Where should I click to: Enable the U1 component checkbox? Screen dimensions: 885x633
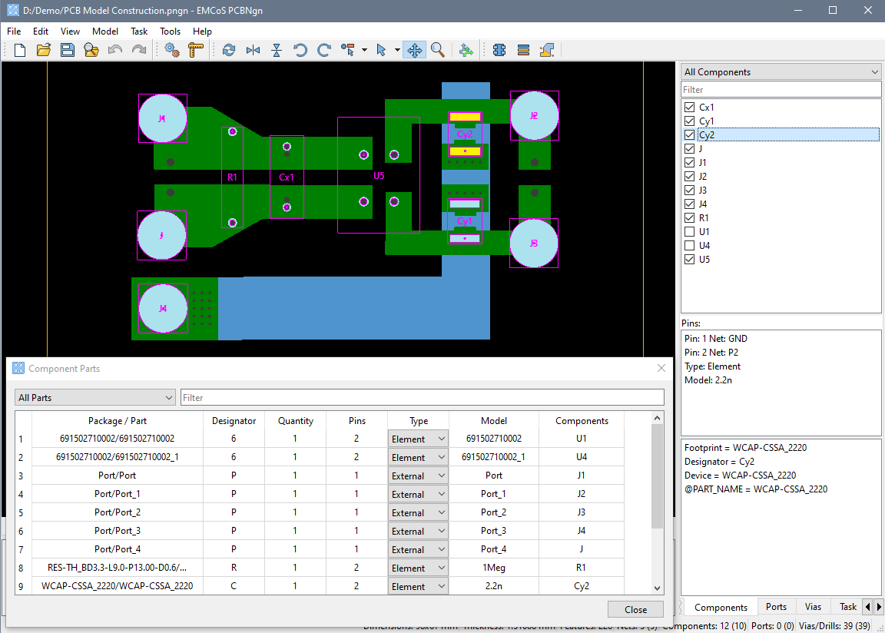point(689,232)
